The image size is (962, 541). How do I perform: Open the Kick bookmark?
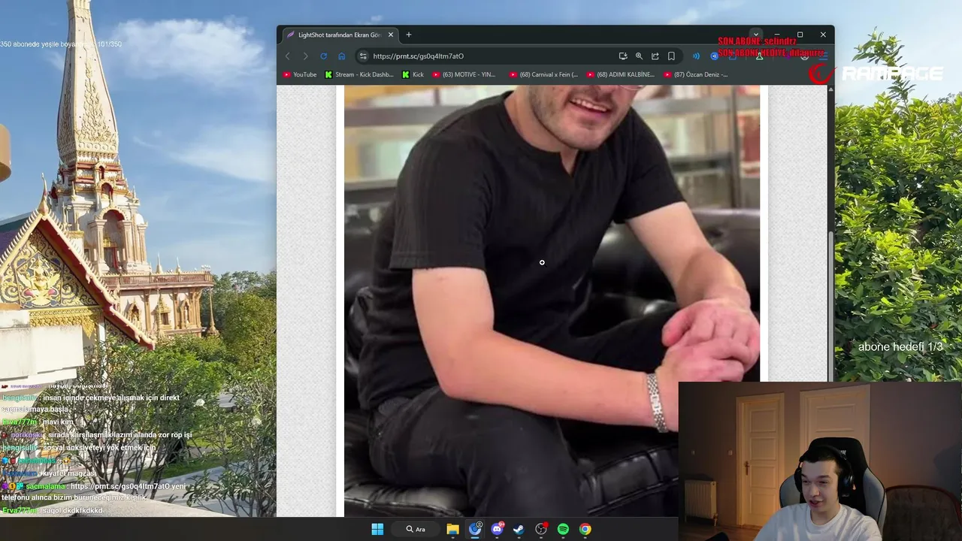pyautogui.click(x=413, y=74)
